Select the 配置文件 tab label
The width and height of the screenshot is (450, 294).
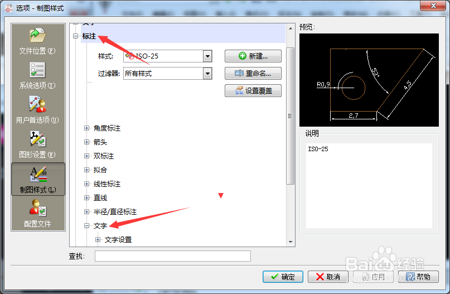tap(37, 224)
